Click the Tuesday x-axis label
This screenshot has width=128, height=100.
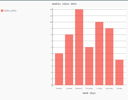click(x=69, y=88)
